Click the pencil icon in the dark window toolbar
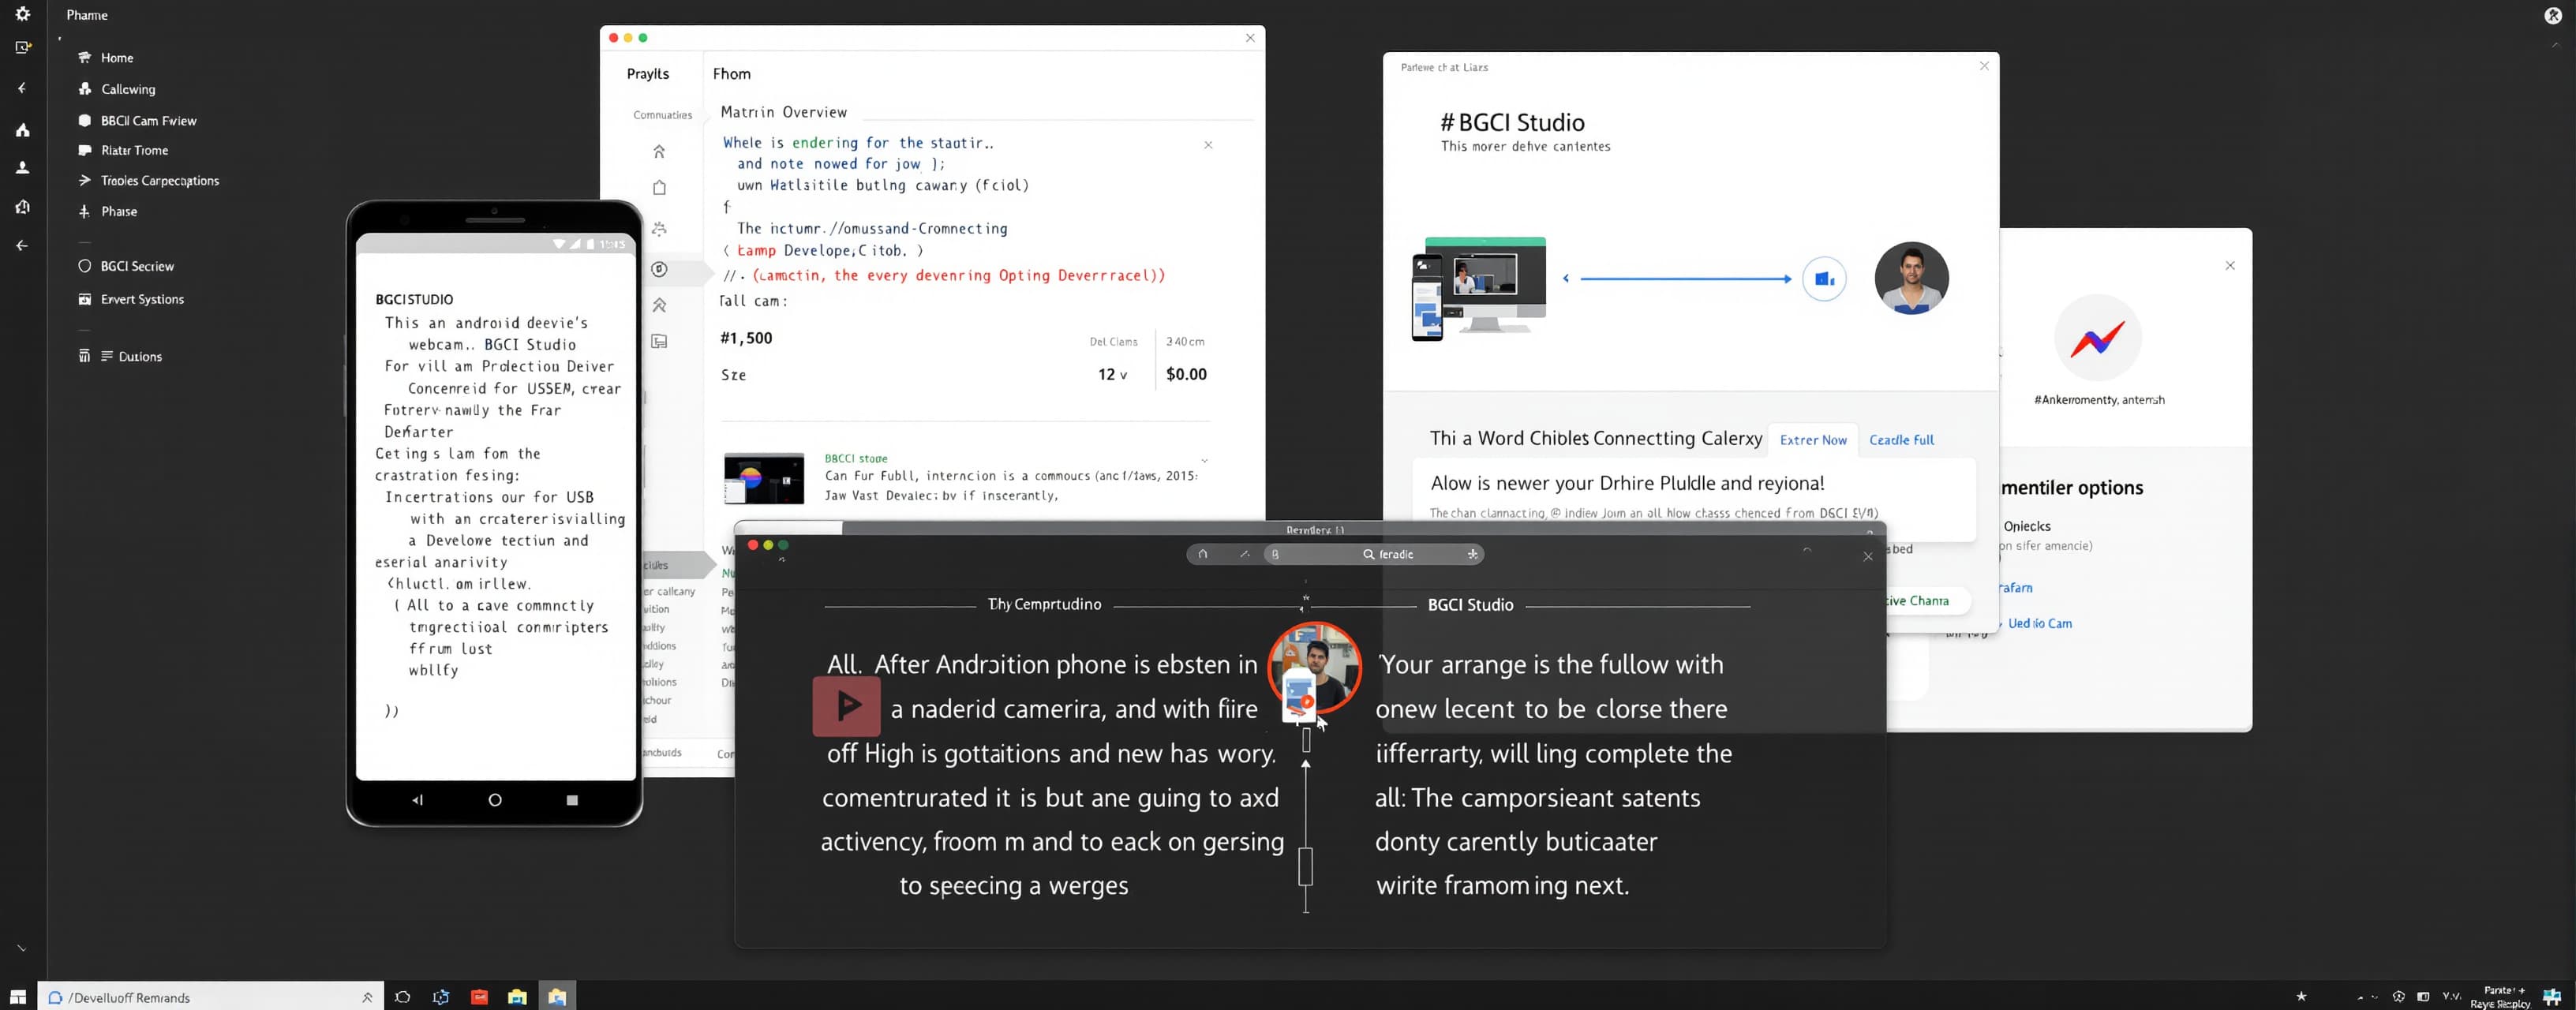Screen dimensions: 2576x1010 click(x=1244, y=554)
